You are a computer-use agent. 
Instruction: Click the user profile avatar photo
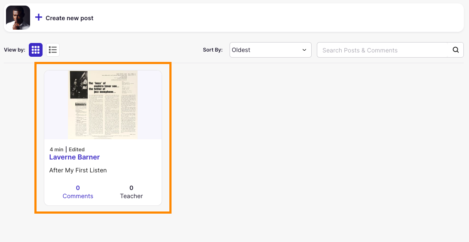pyautogui.click(x=18, y=18)
